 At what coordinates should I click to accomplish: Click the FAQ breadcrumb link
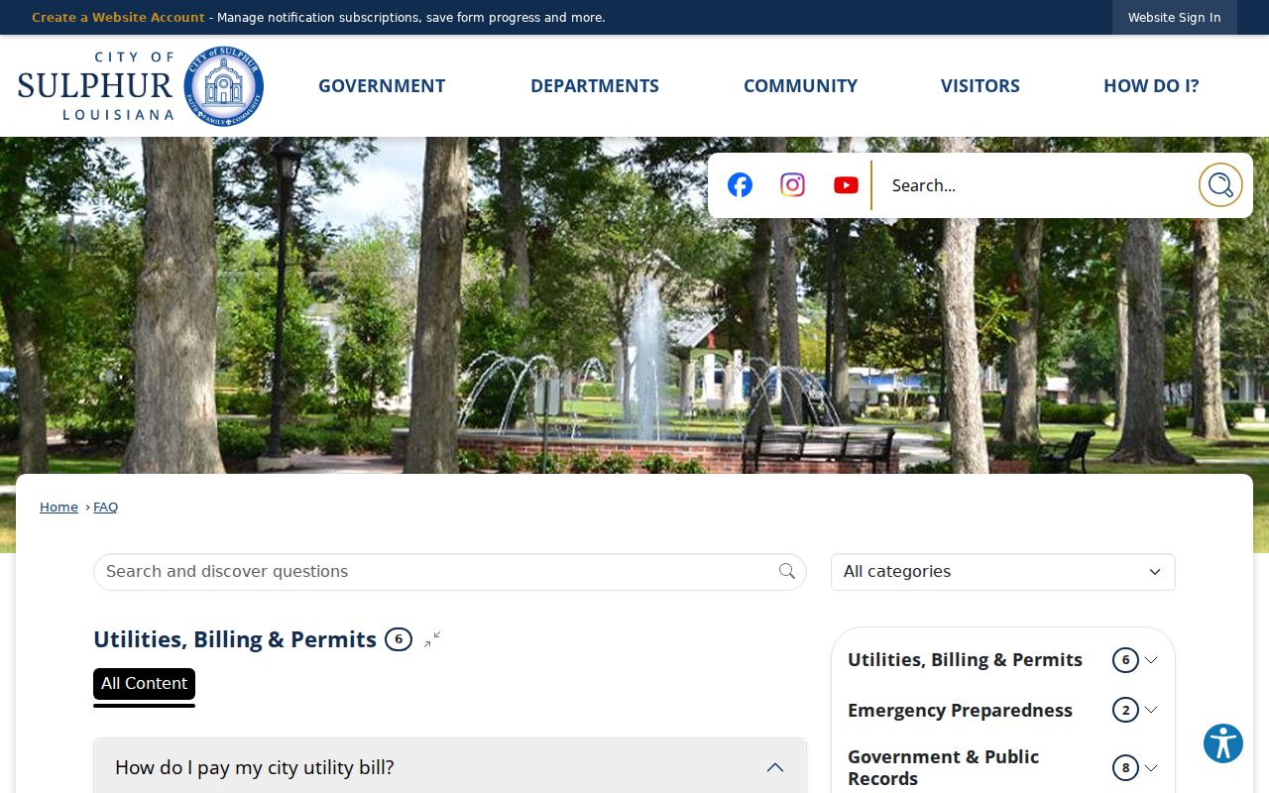click(x=105, y=507)
